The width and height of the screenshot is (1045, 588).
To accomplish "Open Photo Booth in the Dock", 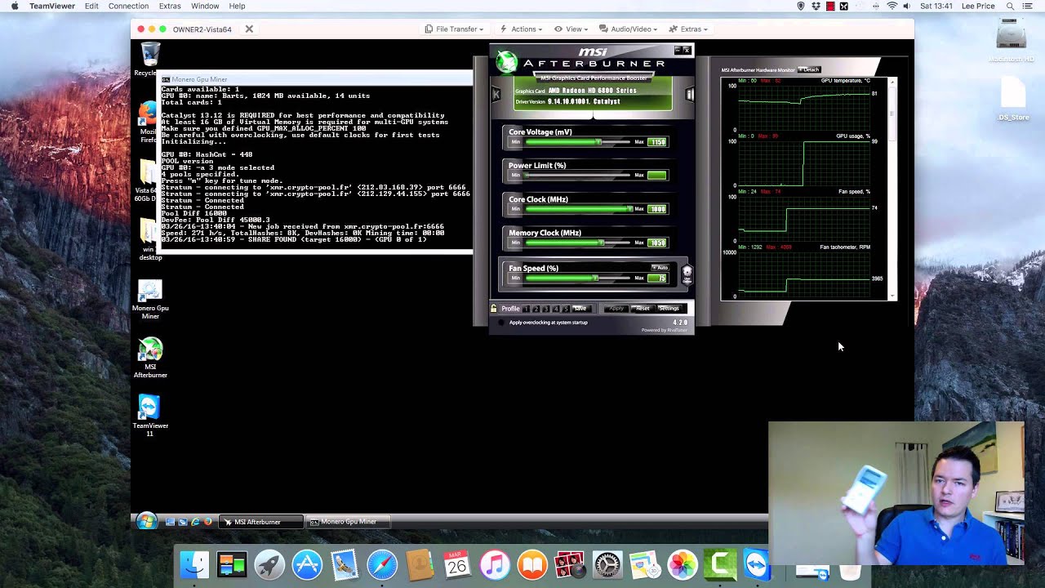I will [x=570, y=565].
